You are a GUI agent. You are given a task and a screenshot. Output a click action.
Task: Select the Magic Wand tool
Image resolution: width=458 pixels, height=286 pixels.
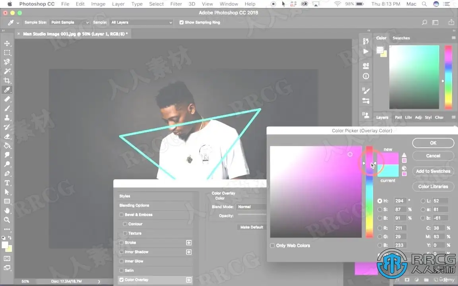point(7,71)
